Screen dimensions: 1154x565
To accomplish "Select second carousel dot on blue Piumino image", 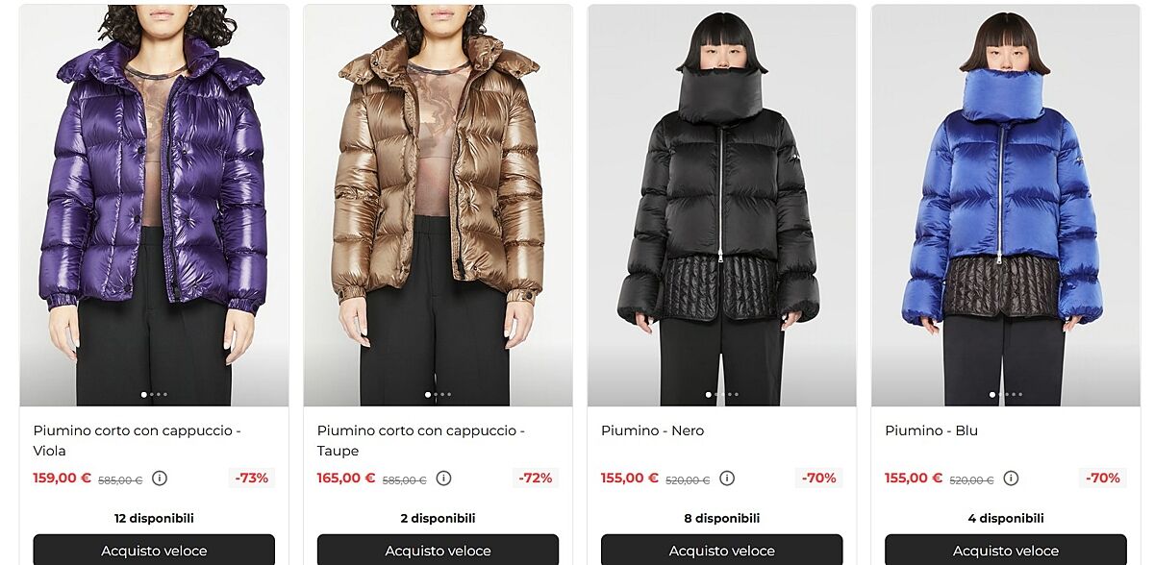I will (x=1000, y=394).
